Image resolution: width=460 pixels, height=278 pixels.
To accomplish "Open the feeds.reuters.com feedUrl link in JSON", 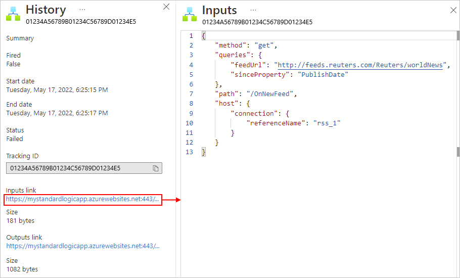I will pos(360,65).
